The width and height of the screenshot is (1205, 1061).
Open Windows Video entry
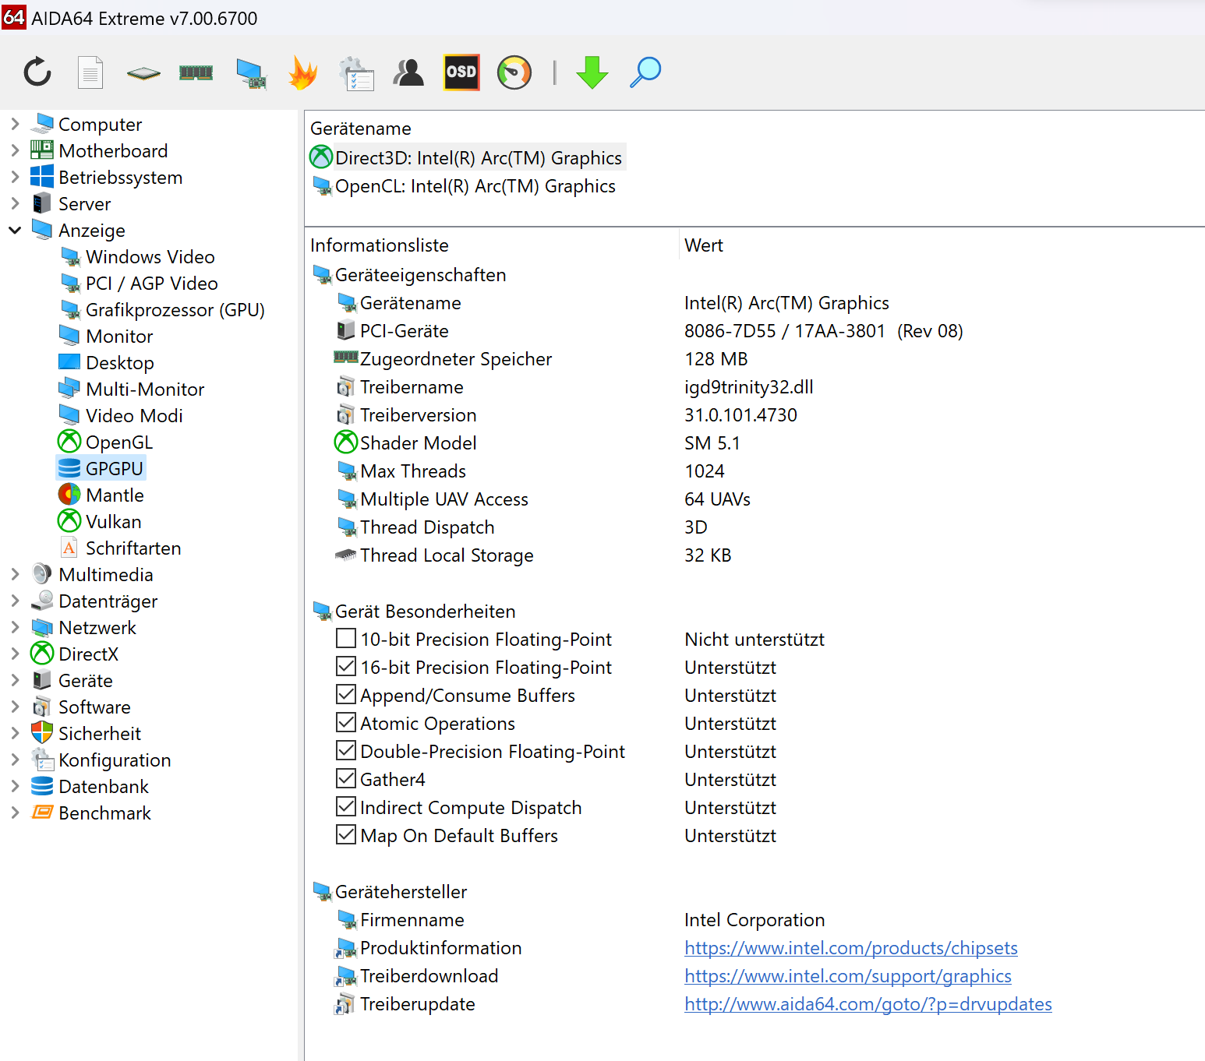[137, 256]
